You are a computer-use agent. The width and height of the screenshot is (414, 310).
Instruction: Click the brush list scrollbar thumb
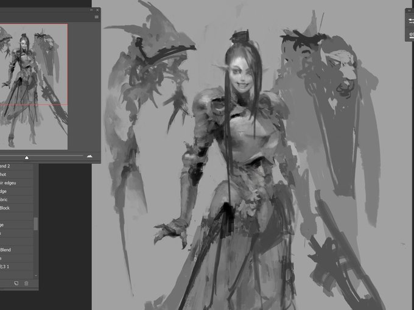[x=36, y=224]
